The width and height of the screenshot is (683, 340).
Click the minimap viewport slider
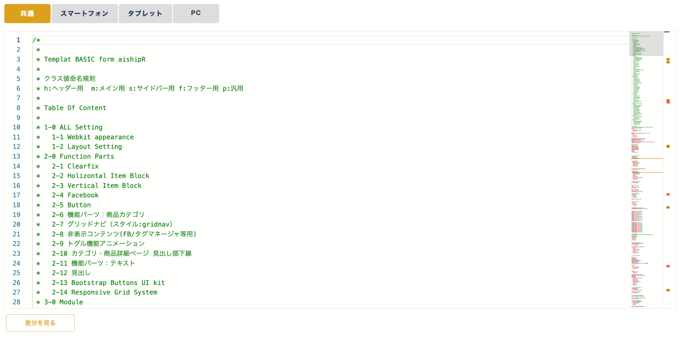[x=646, y=44]
